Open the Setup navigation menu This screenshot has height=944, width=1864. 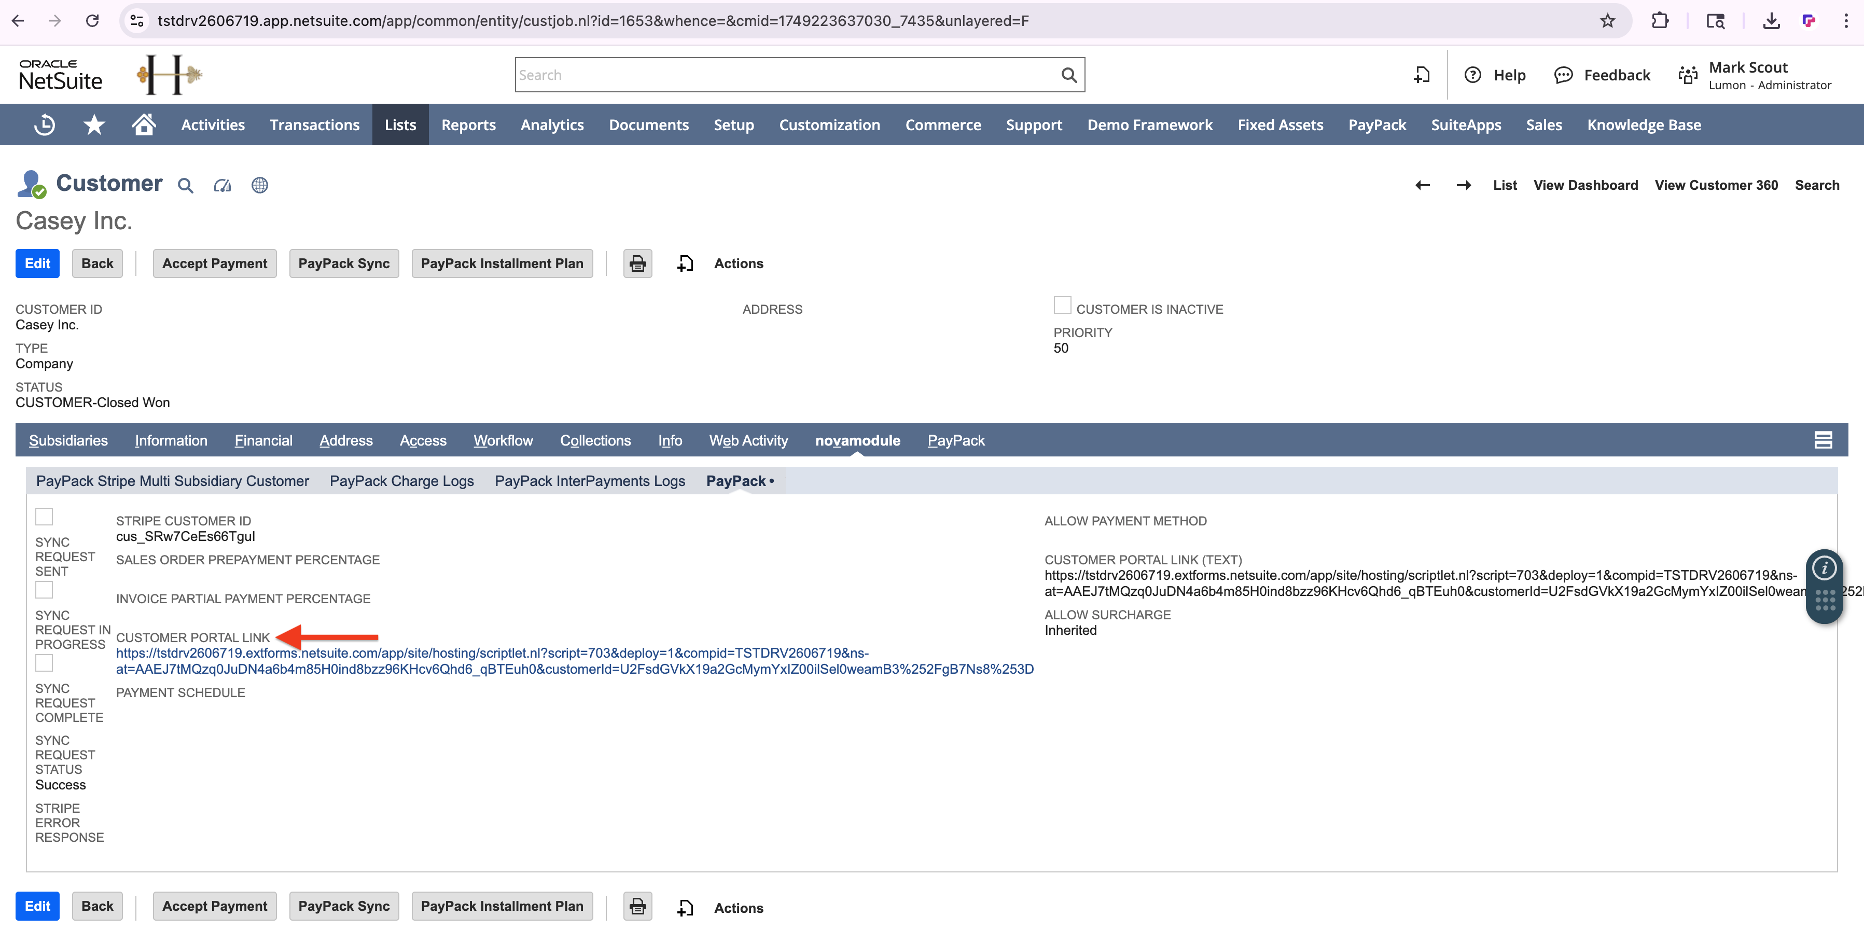[x=734, y=124]
